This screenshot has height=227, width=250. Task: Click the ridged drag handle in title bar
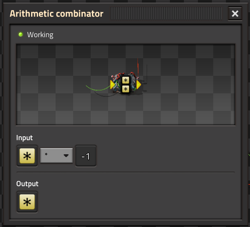(166, 14)
